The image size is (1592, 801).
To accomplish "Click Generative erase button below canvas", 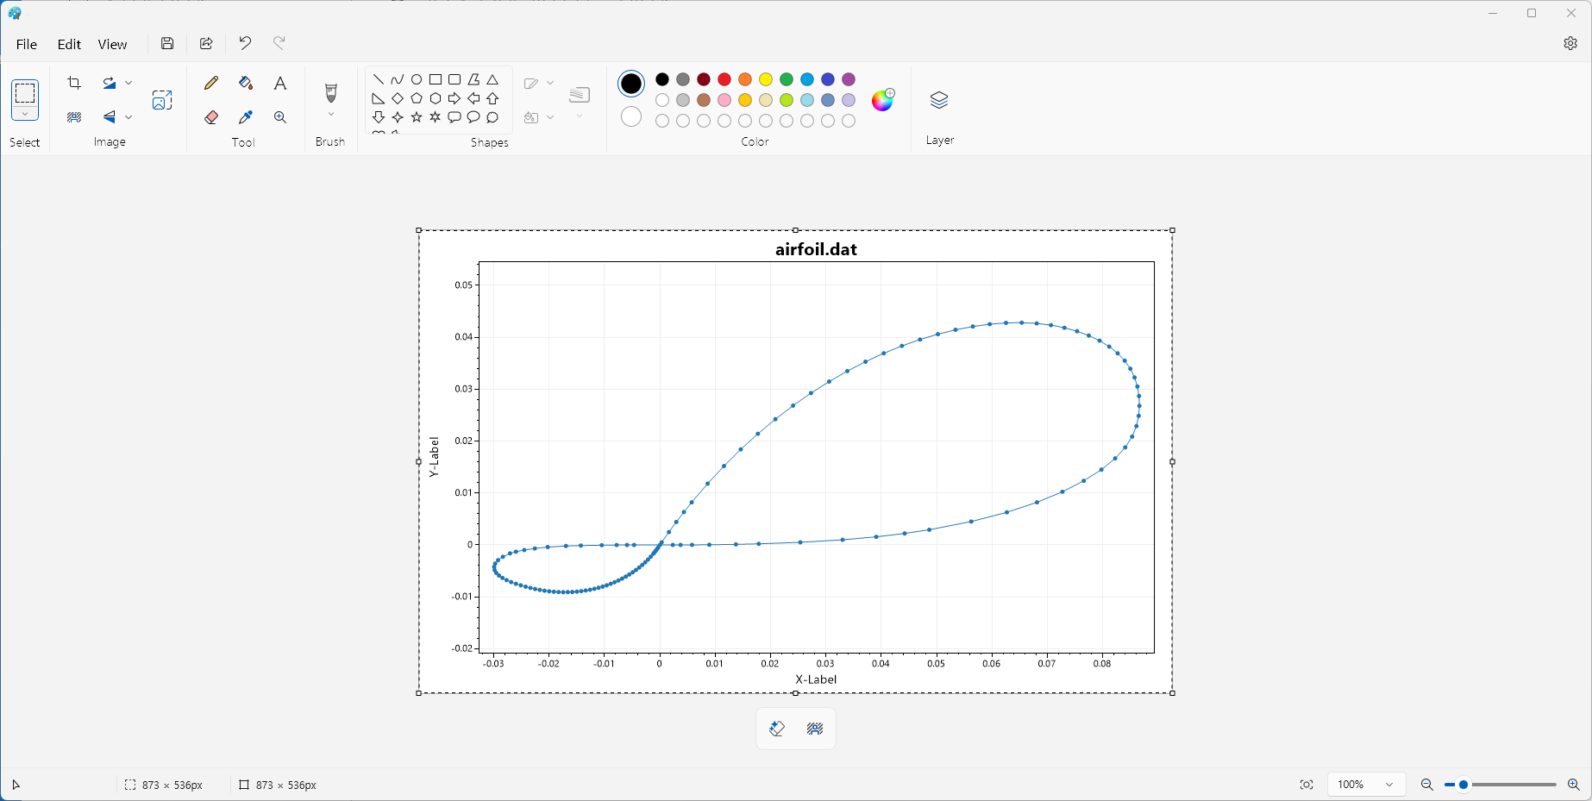I will tap(777, 729).
